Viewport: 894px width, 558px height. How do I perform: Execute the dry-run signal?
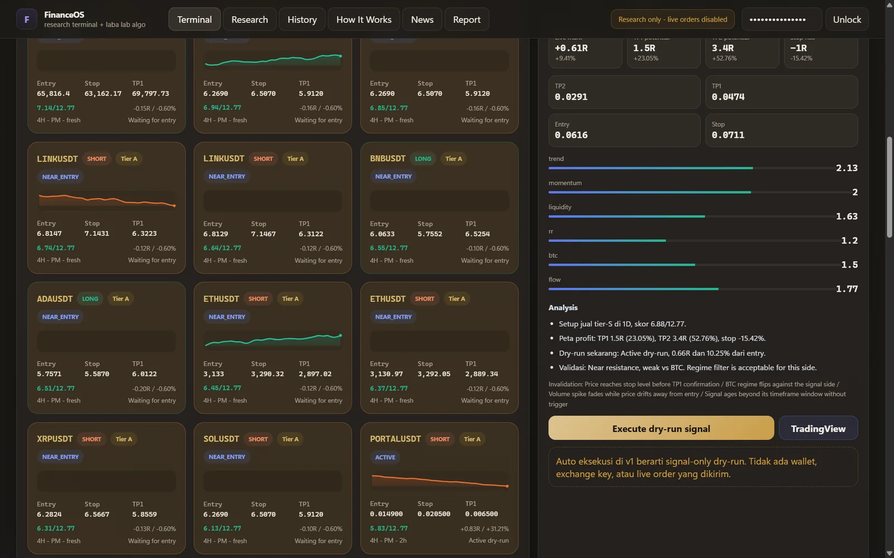(661, 428)
